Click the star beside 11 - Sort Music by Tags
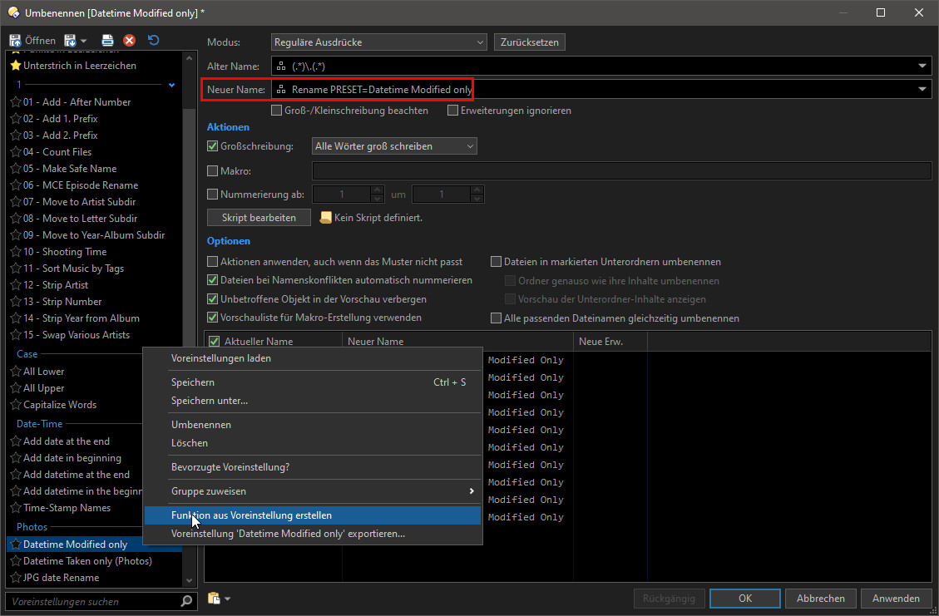 (16, 269)
